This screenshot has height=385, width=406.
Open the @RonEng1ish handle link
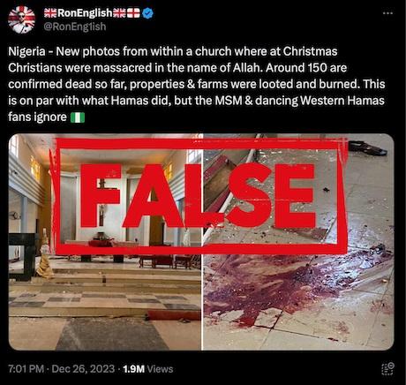(x=75, y=26)
